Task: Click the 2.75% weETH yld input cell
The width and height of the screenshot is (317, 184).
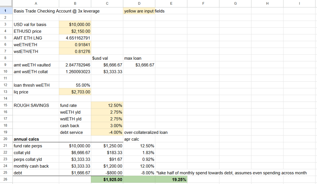Action: (x=107, y=112)
